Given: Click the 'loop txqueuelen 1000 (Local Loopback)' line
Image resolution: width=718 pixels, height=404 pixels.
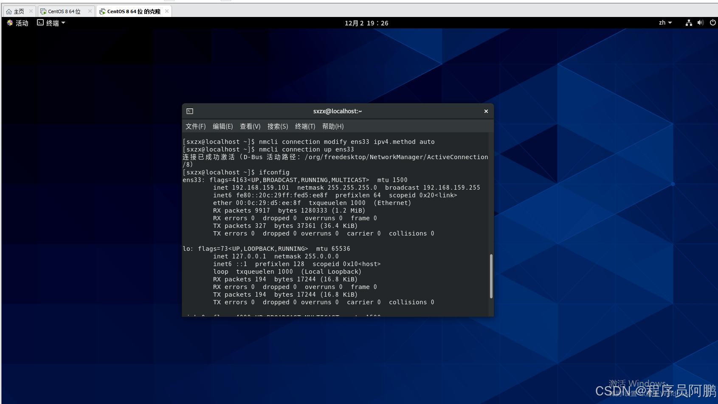Looking at the screenshot, I should (287, 272).
